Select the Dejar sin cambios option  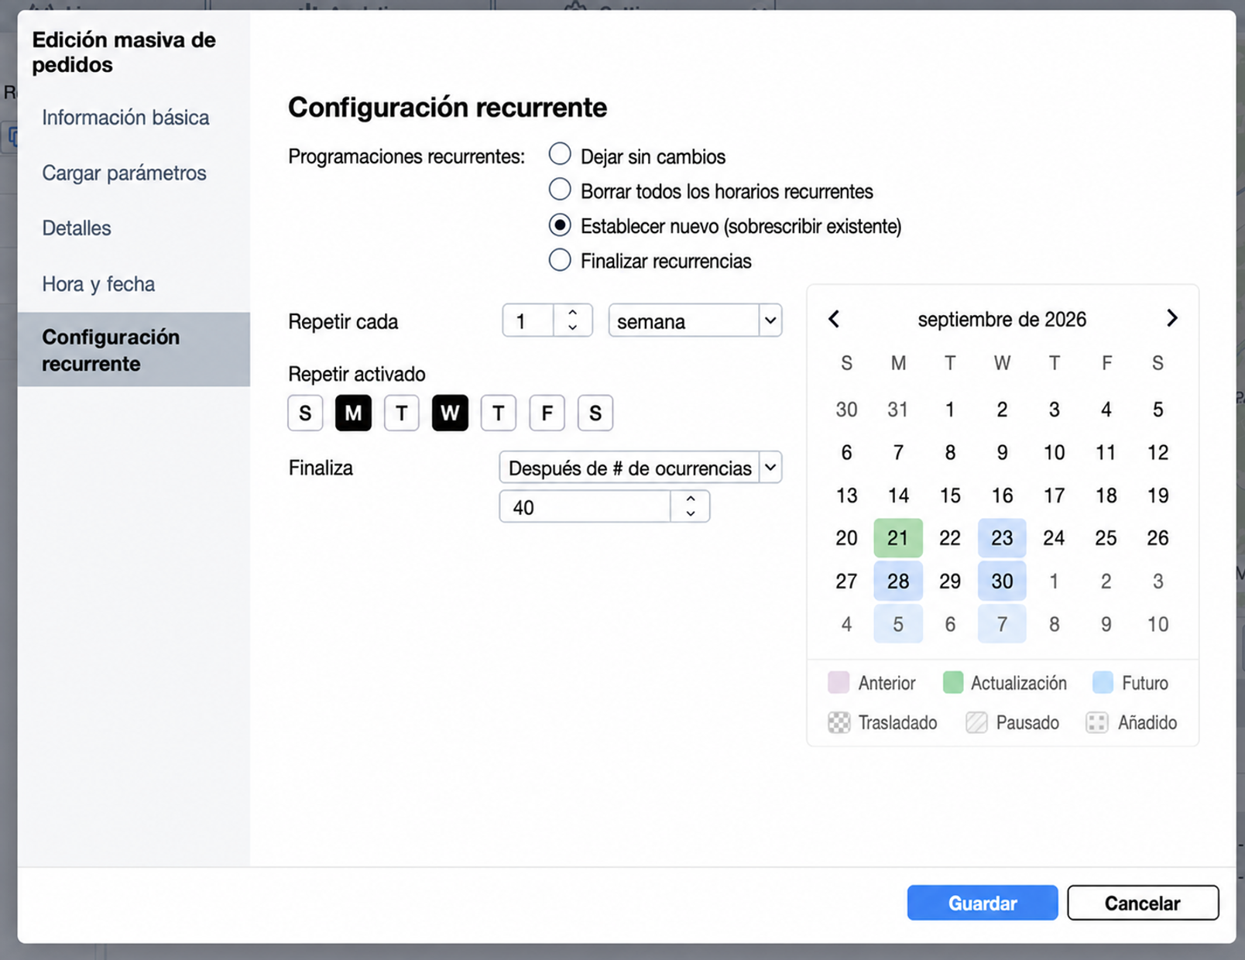point(560,154)
